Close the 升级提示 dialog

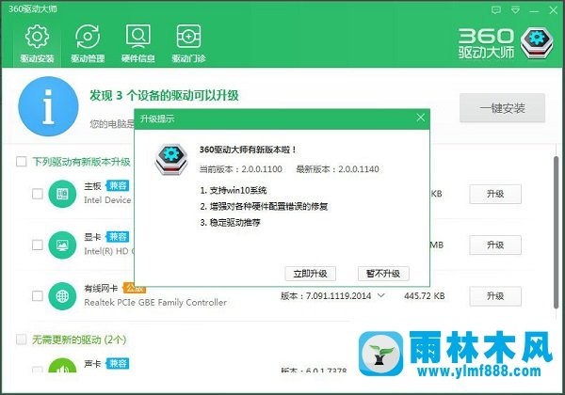tap(420, 118)
